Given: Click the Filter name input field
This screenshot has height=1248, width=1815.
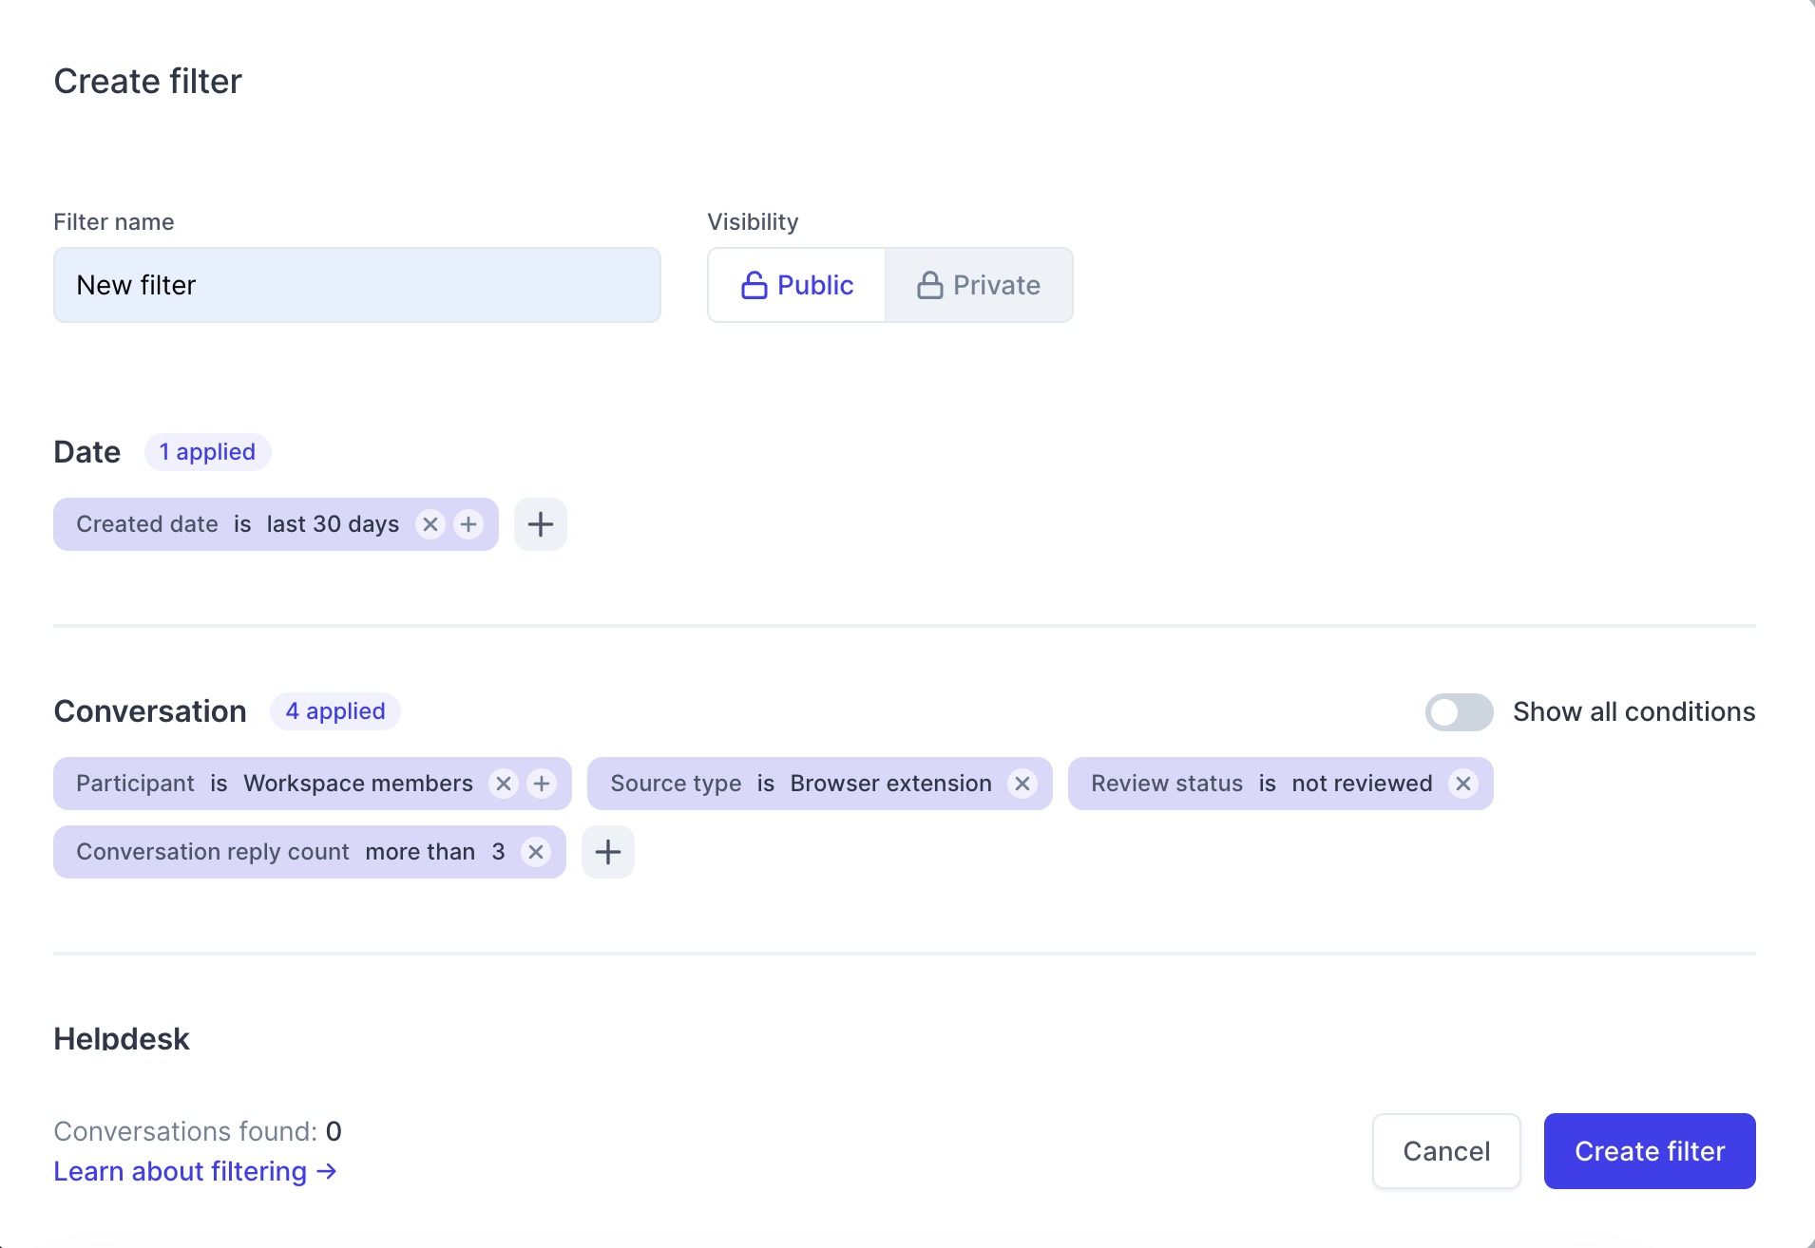Looking at the screenshot, I should click(x=357, y=285).
